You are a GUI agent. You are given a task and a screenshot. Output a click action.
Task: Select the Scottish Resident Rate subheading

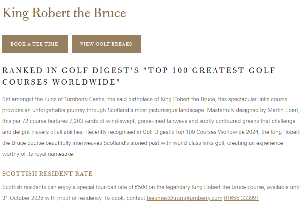47,174
